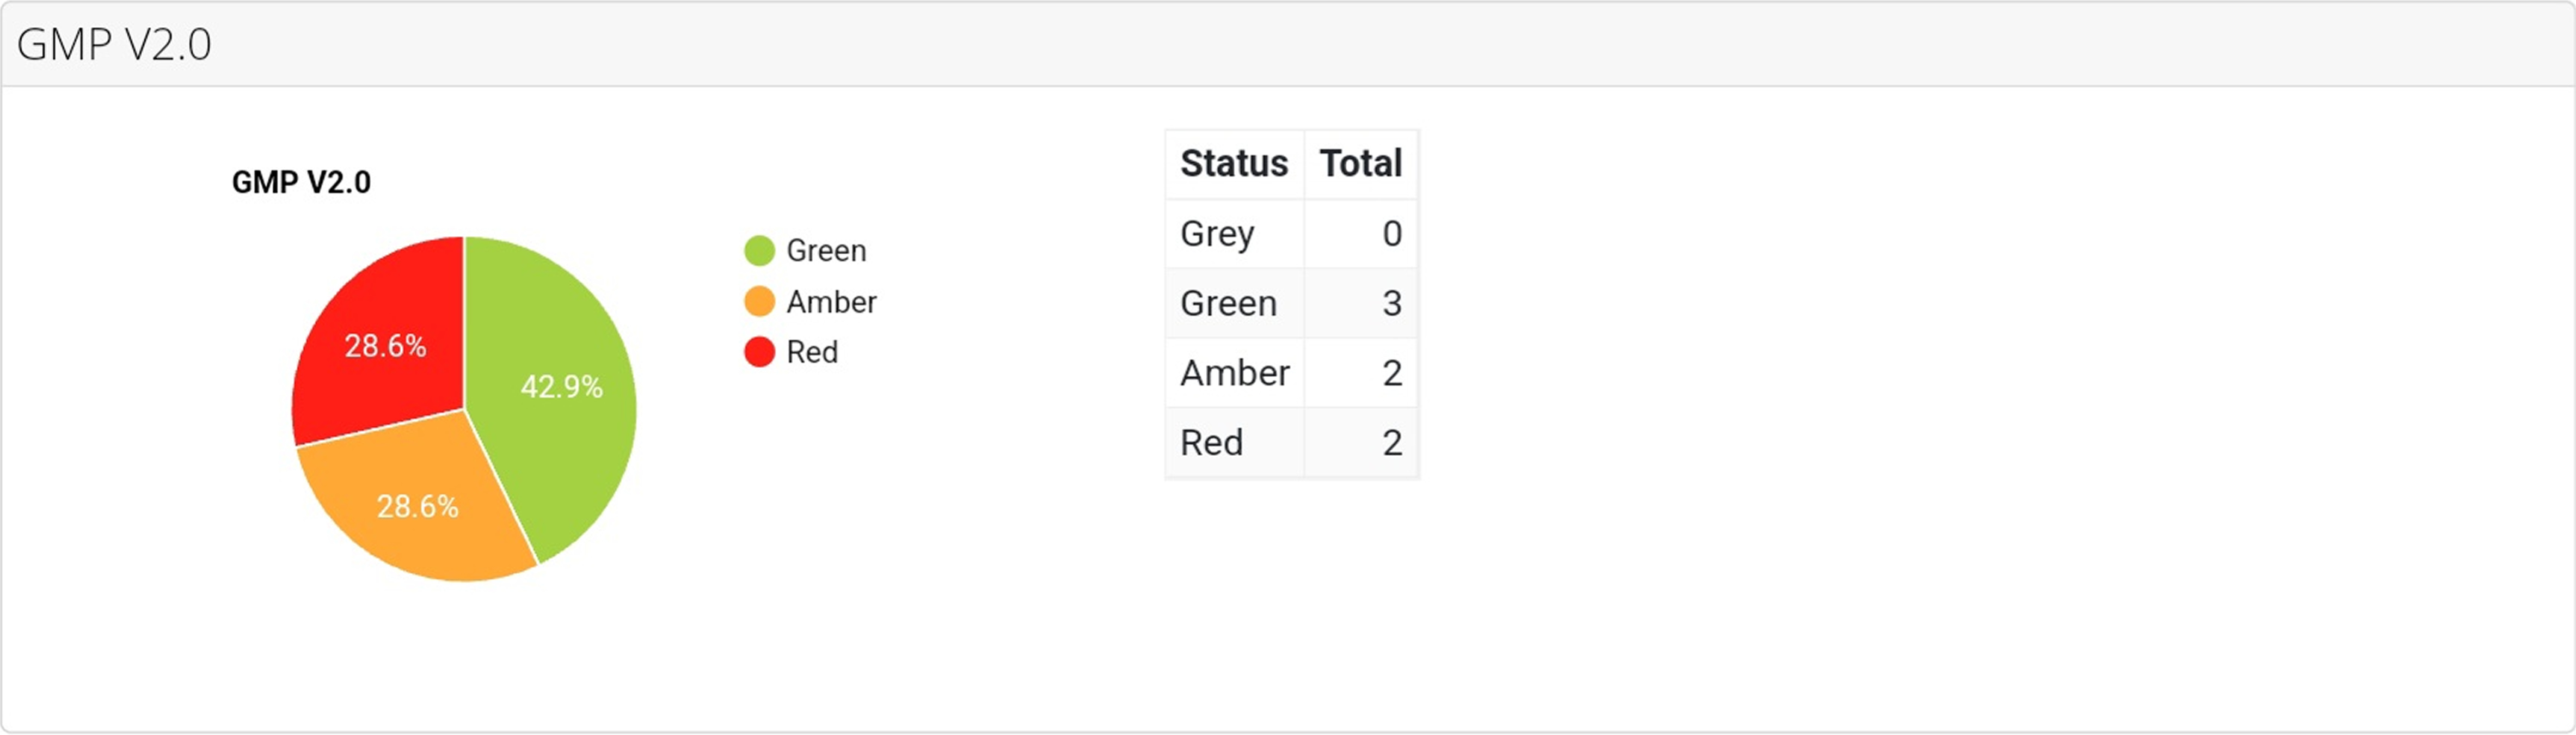Select the Amber row status cell
Screen dimensions: 2576x735
[x=1234, y=373]
